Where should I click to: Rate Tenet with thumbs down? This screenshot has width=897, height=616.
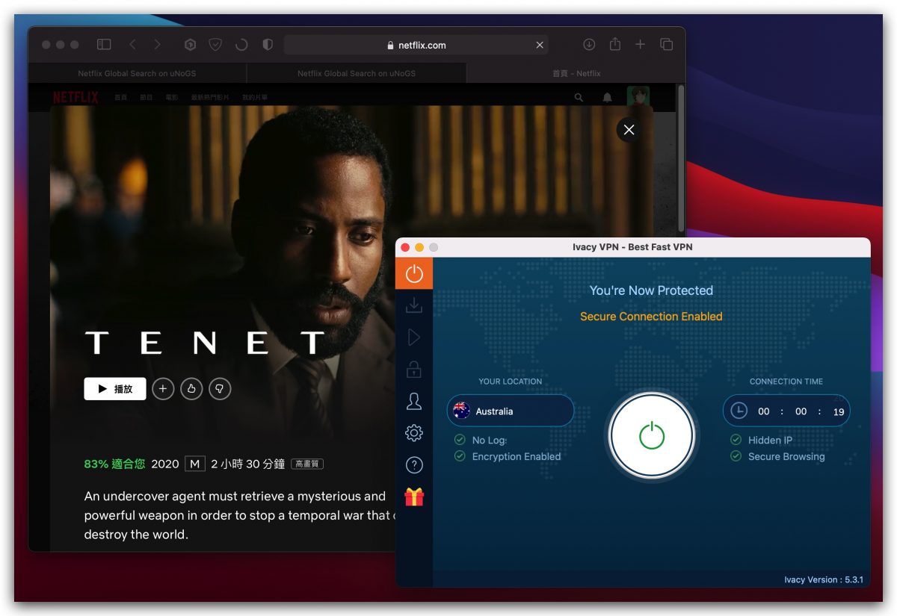(x=220, y=388)
